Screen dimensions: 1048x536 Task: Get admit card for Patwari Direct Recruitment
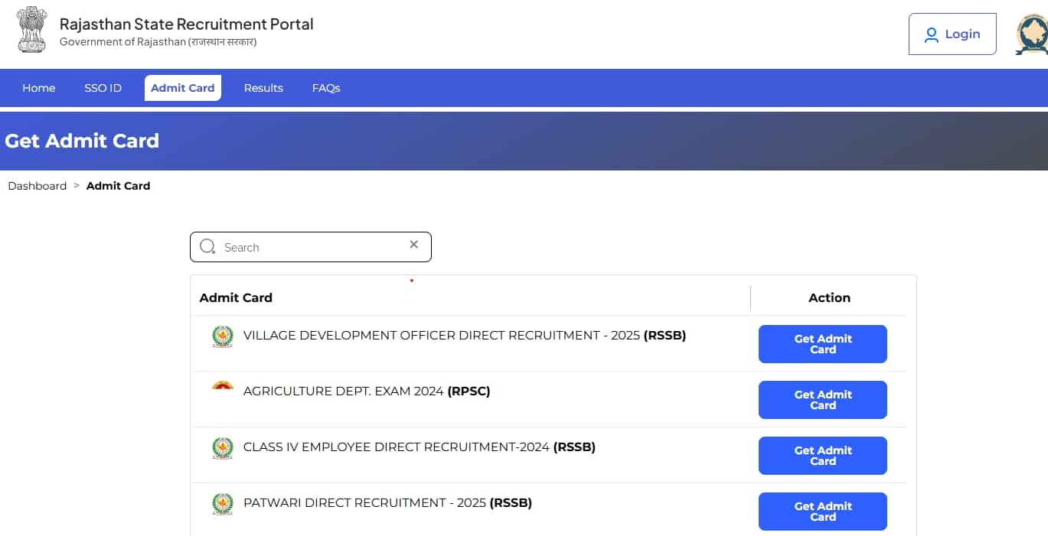[x=822, y=512]
